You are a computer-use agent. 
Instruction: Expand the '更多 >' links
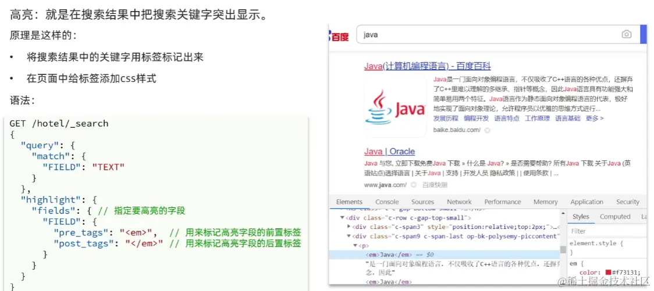point(594,118)
